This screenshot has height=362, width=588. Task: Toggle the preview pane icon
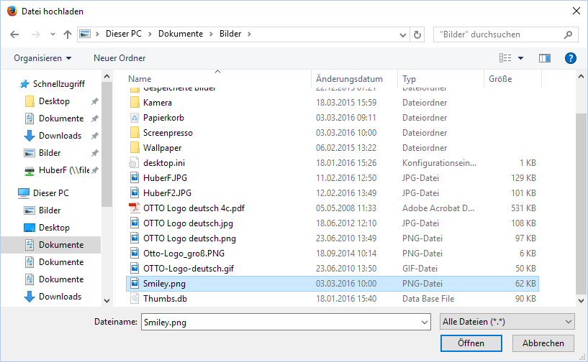pyautogui.click(x=545, y=58)
